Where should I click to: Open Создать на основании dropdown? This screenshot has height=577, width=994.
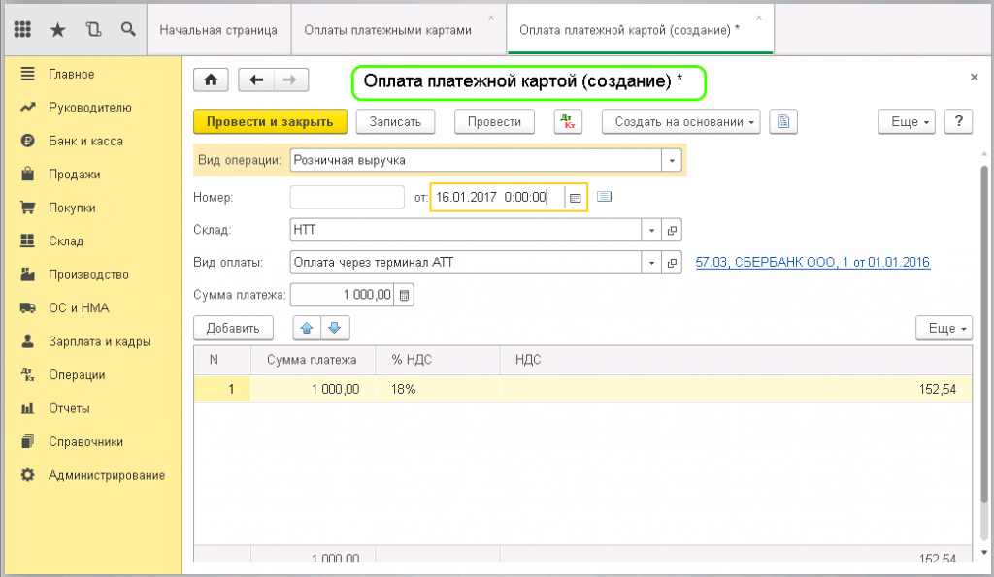coord(680,121)
